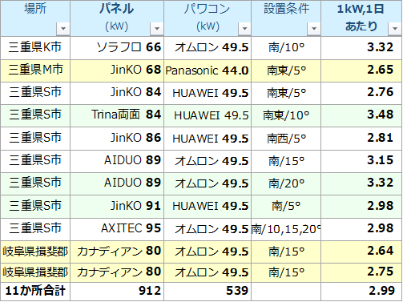
Task: Click the 2.81 value cell
Action: click(361, 139)
